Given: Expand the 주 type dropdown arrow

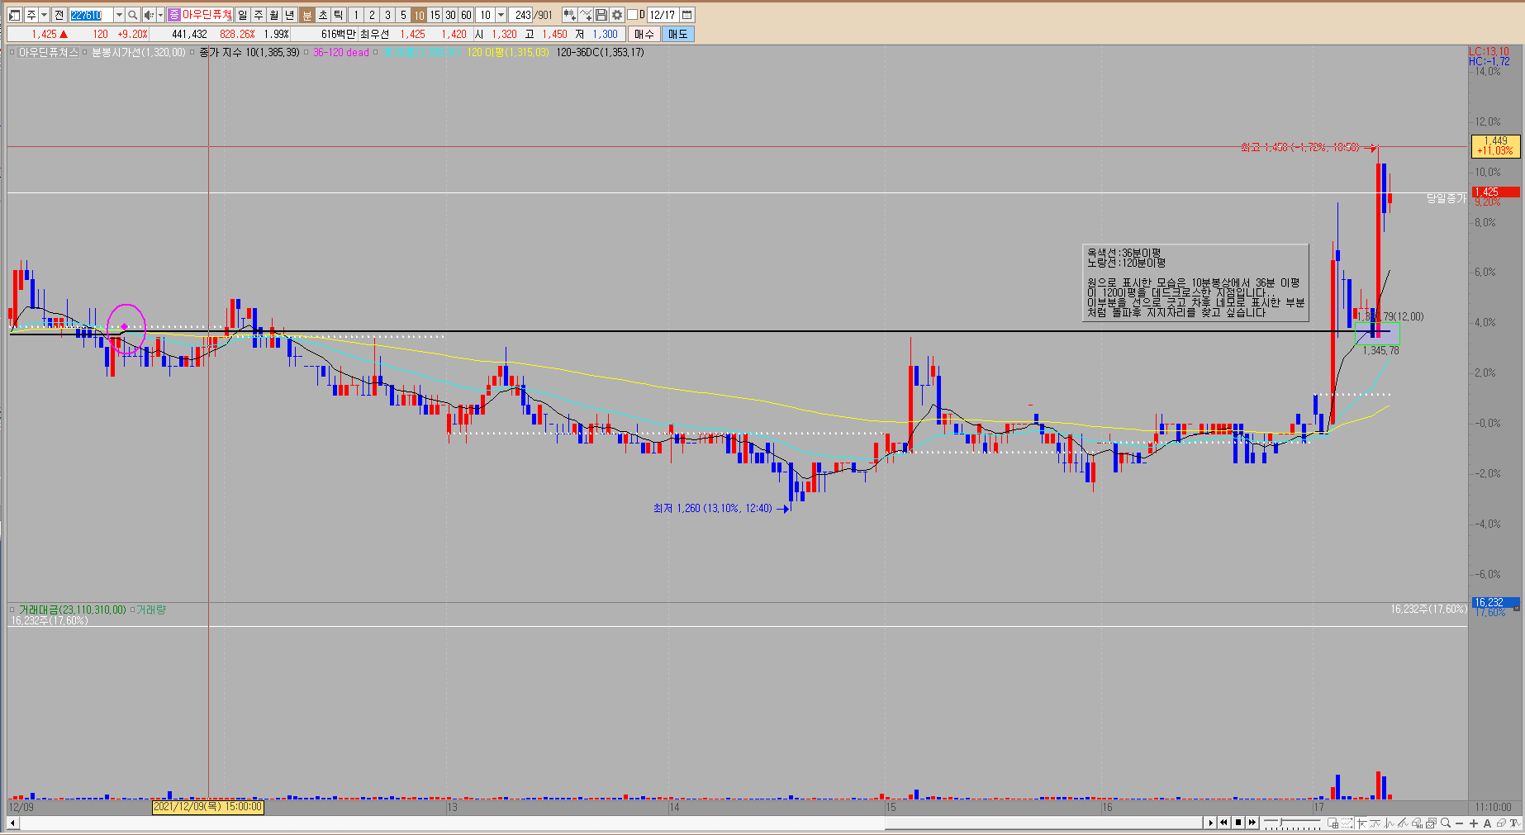Looking at the screenshot, I should tap(43, 15).
